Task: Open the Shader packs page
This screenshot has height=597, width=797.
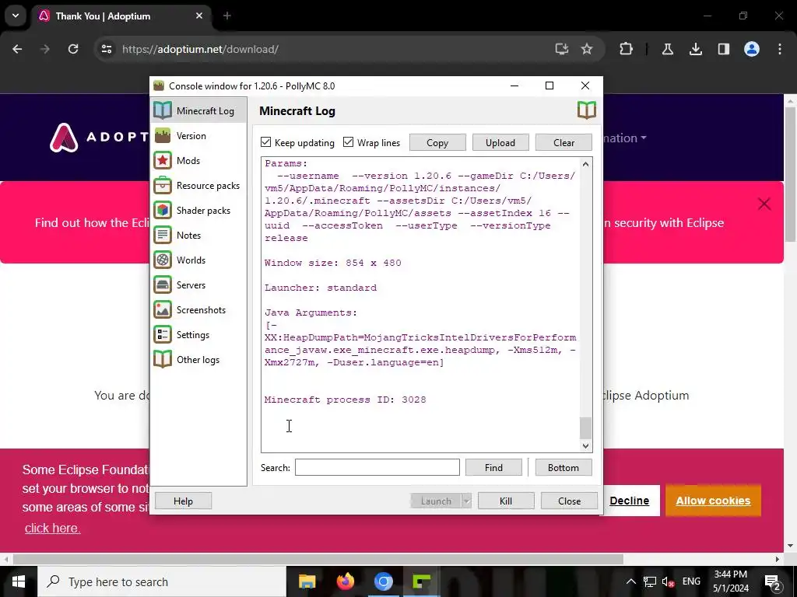Action: [x=198, y=210]
